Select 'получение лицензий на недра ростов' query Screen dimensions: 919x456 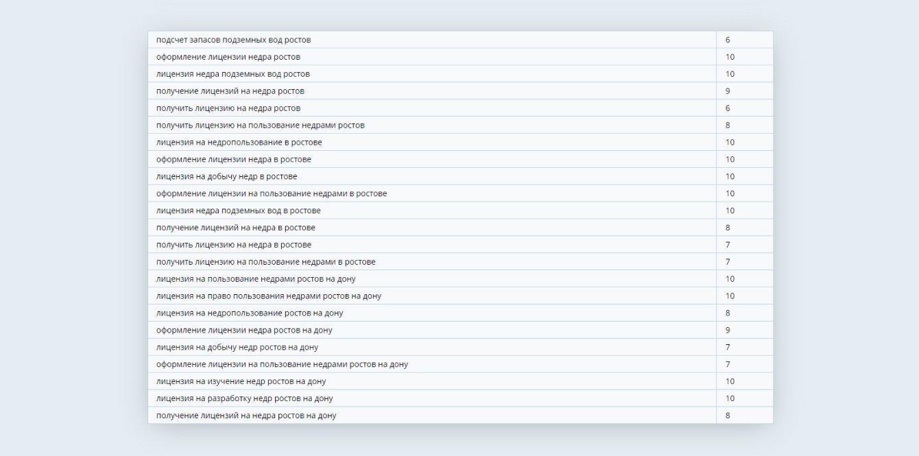tap(230, 91)
